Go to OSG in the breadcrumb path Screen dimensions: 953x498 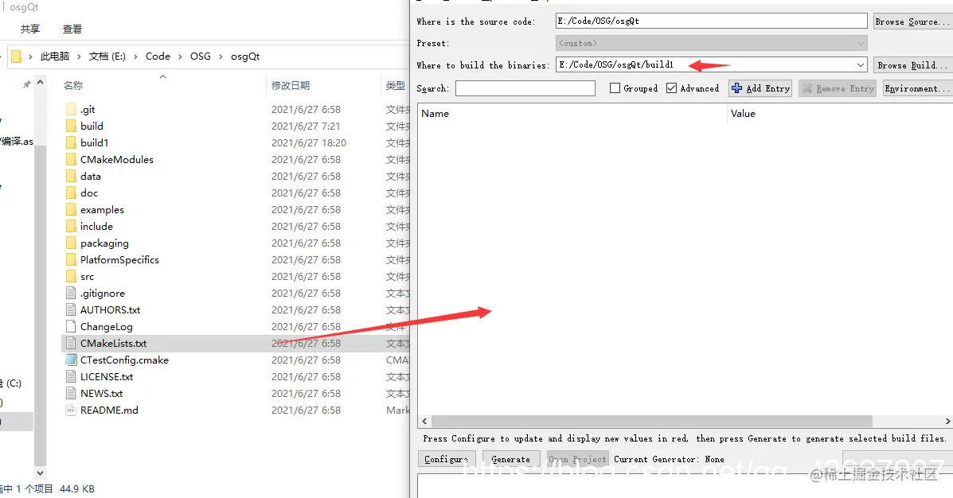tap(201, 56)
